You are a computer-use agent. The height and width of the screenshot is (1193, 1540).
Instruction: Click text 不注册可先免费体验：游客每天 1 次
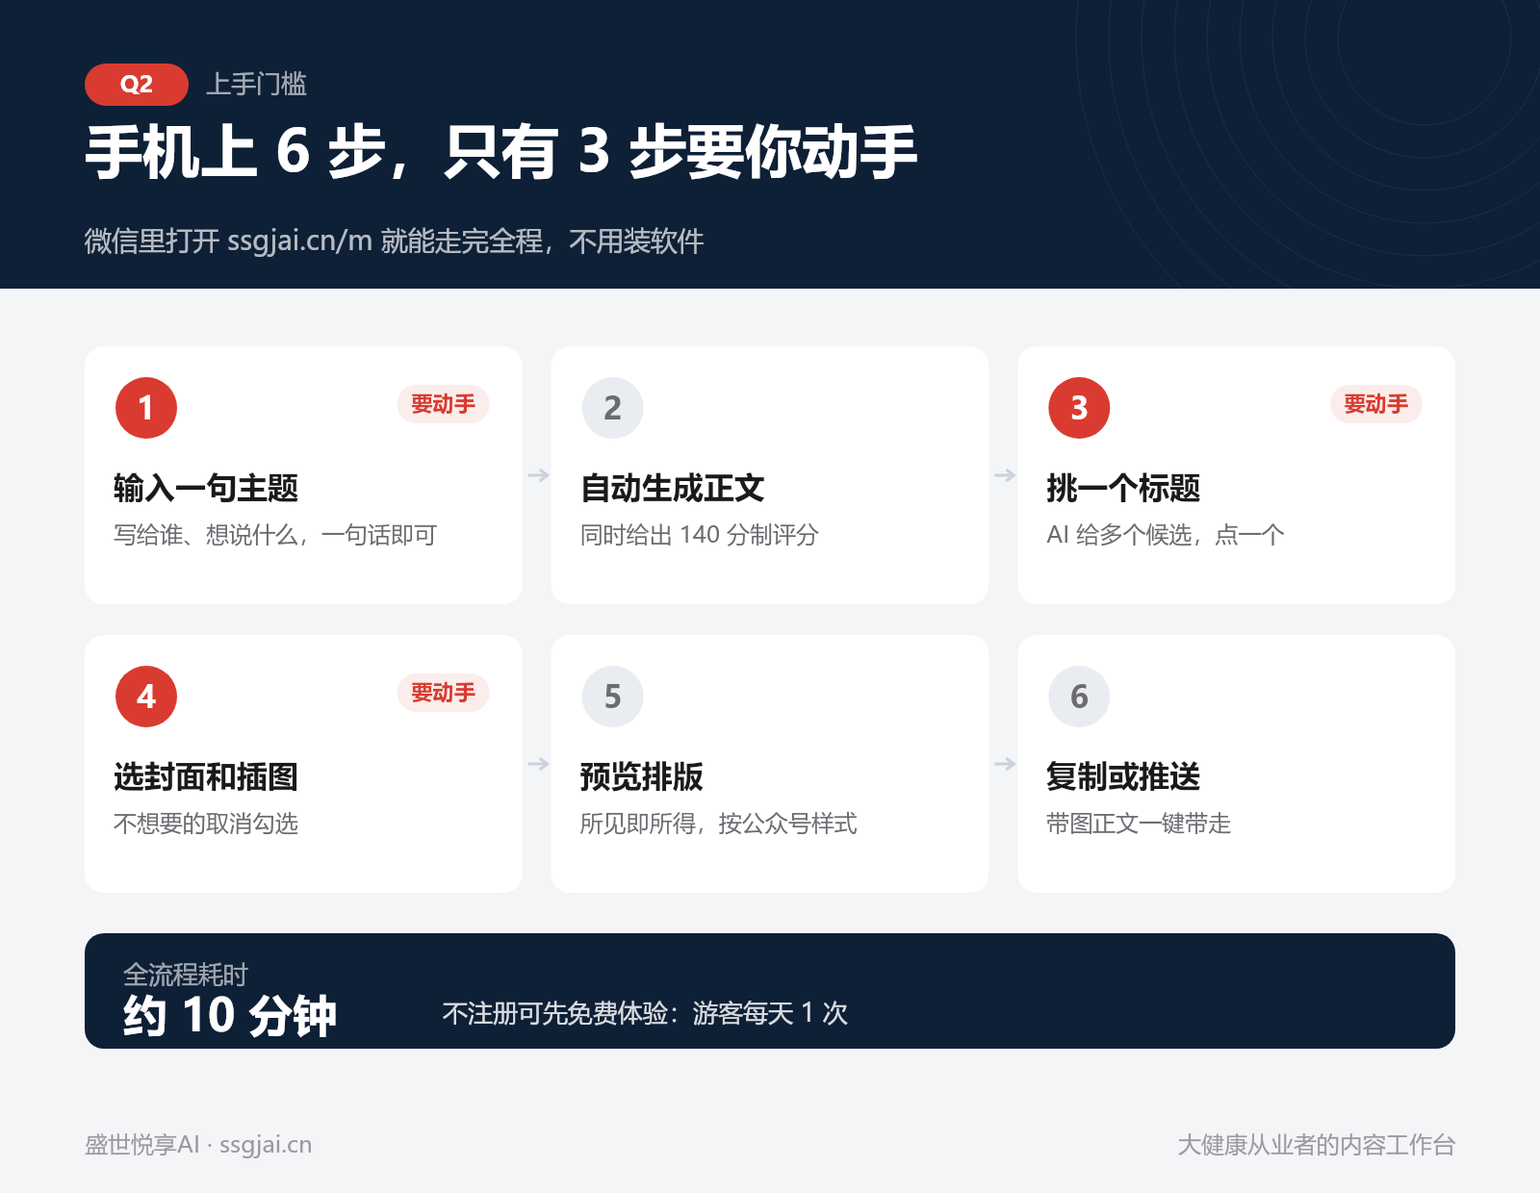(x=645, y=1013)
